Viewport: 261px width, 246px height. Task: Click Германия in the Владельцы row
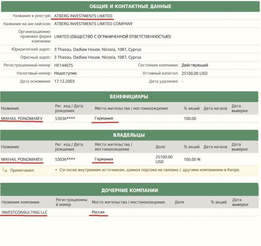click(x=104, y=159)
